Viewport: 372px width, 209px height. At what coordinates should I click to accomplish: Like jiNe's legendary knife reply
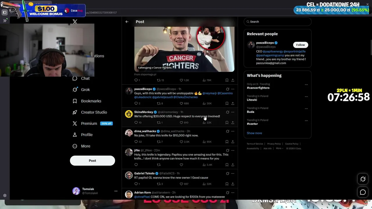click(181, 165)
